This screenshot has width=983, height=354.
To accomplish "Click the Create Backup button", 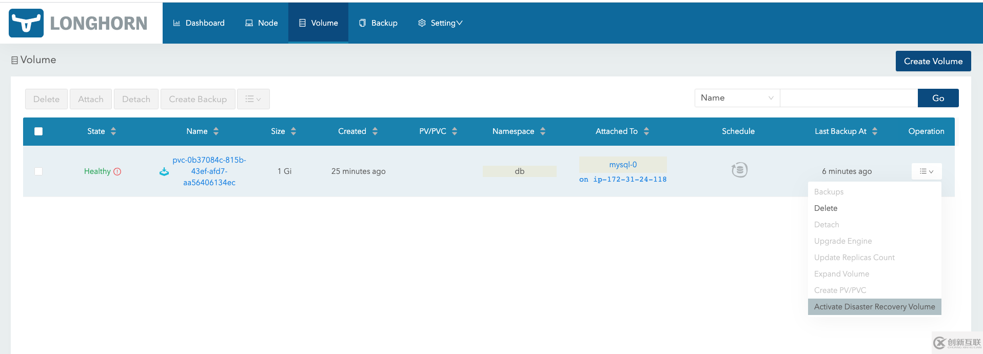I will click(198, 99).
